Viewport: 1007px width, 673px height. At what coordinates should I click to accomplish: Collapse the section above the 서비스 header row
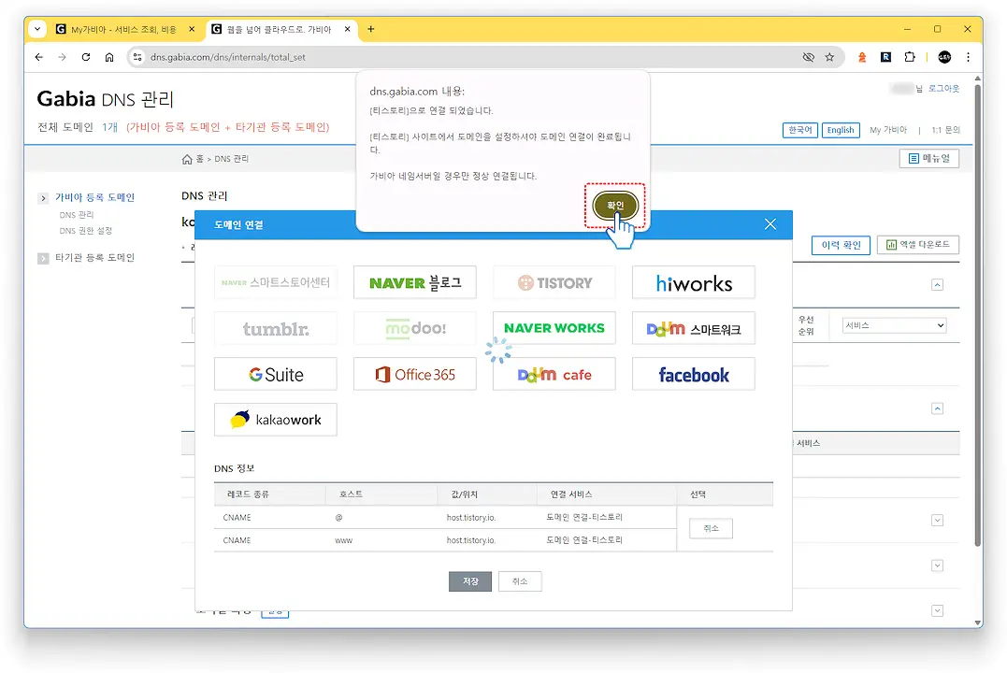coord(937,408)
